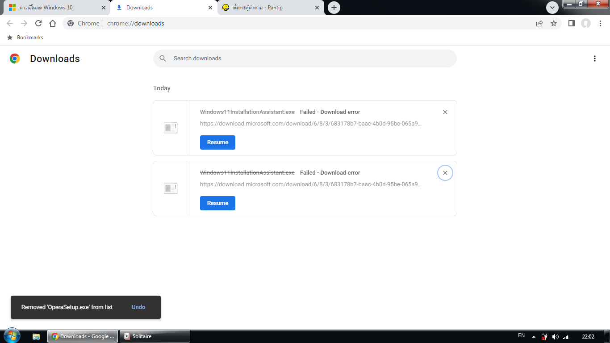Viewport: 610px width, 343px height.
Task: Open the Bookmarks folder in bookmarks bar
Action: [25, 38]
